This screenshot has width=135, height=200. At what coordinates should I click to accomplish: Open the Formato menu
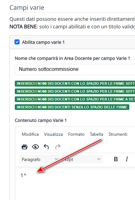(x=76, y=134)
